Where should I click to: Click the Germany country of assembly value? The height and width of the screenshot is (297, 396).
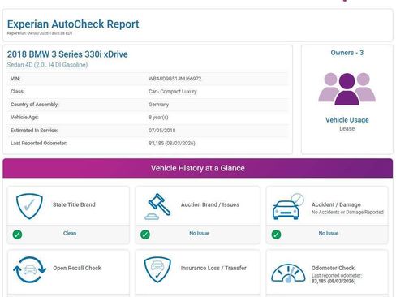[x=158, y=105]
